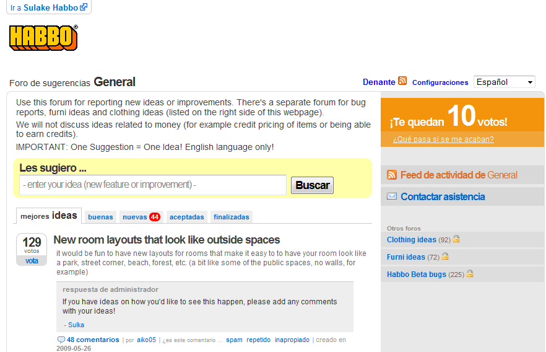The image size is (546, 352).
Task: Click the padlock icon beside Furni ideas
Action: [444, 257]
